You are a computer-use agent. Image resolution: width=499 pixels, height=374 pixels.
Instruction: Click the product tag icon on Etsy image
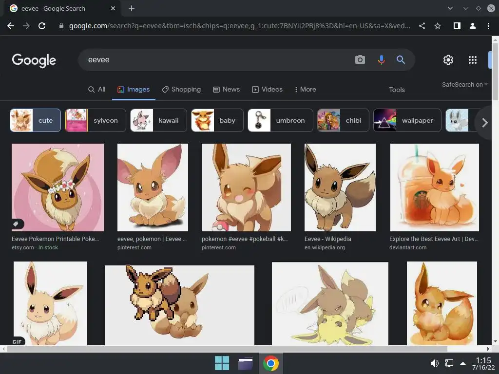click(x=16, y=224)
